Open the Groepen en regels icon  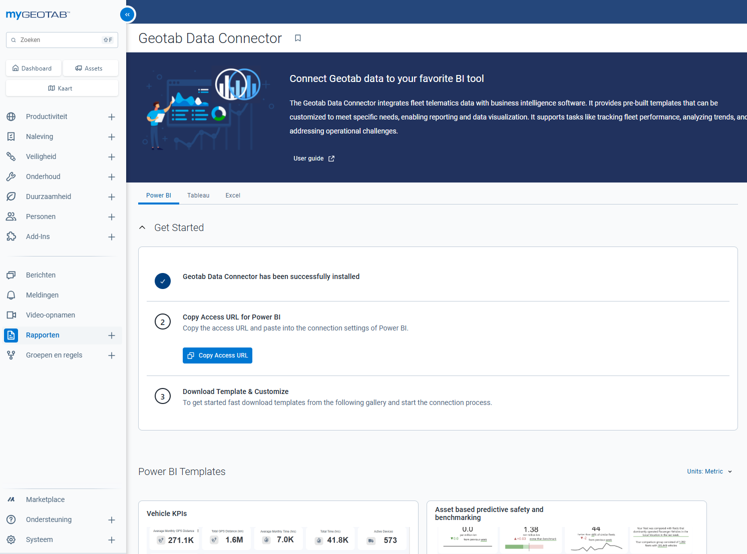point(11,355)
